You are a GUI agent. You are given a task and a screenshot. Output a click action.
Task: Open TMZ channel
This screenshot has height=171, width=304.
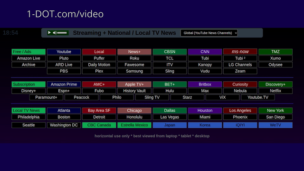[x=275, y=52]
